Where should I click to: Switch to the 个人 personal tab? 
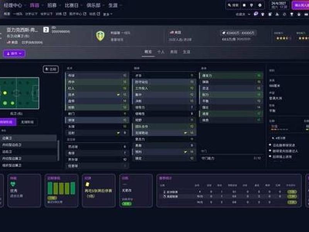(161, 52)
